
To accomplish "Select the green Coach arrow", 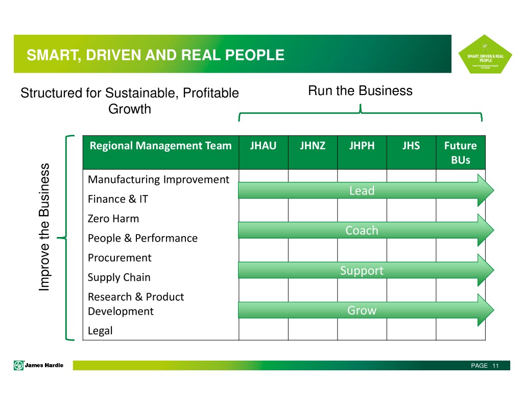I will [x=362, y=230].
